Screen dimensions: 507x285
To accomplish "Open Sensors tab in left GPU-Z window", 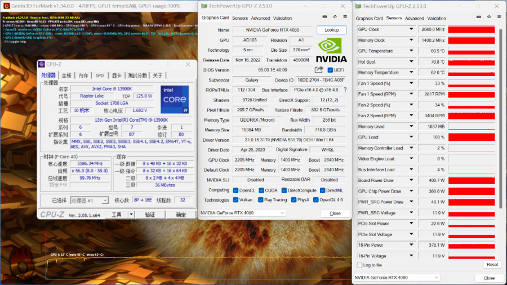I will pyautogui.click(x=240, y=18).
